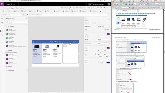Viewport: 165px width, 93px height.
Task: Select the Aspire U laptop gallery image
Action: (37, 47)
